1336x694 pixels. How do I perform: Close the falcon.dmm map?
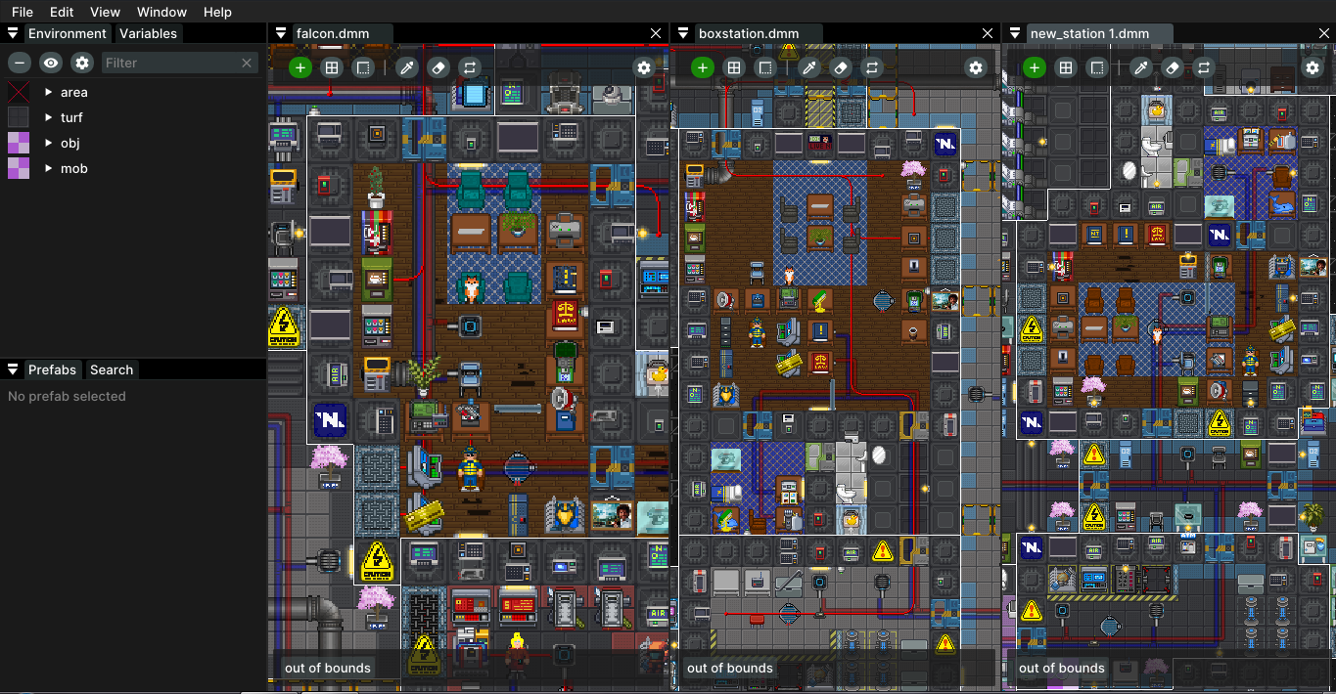656,33
